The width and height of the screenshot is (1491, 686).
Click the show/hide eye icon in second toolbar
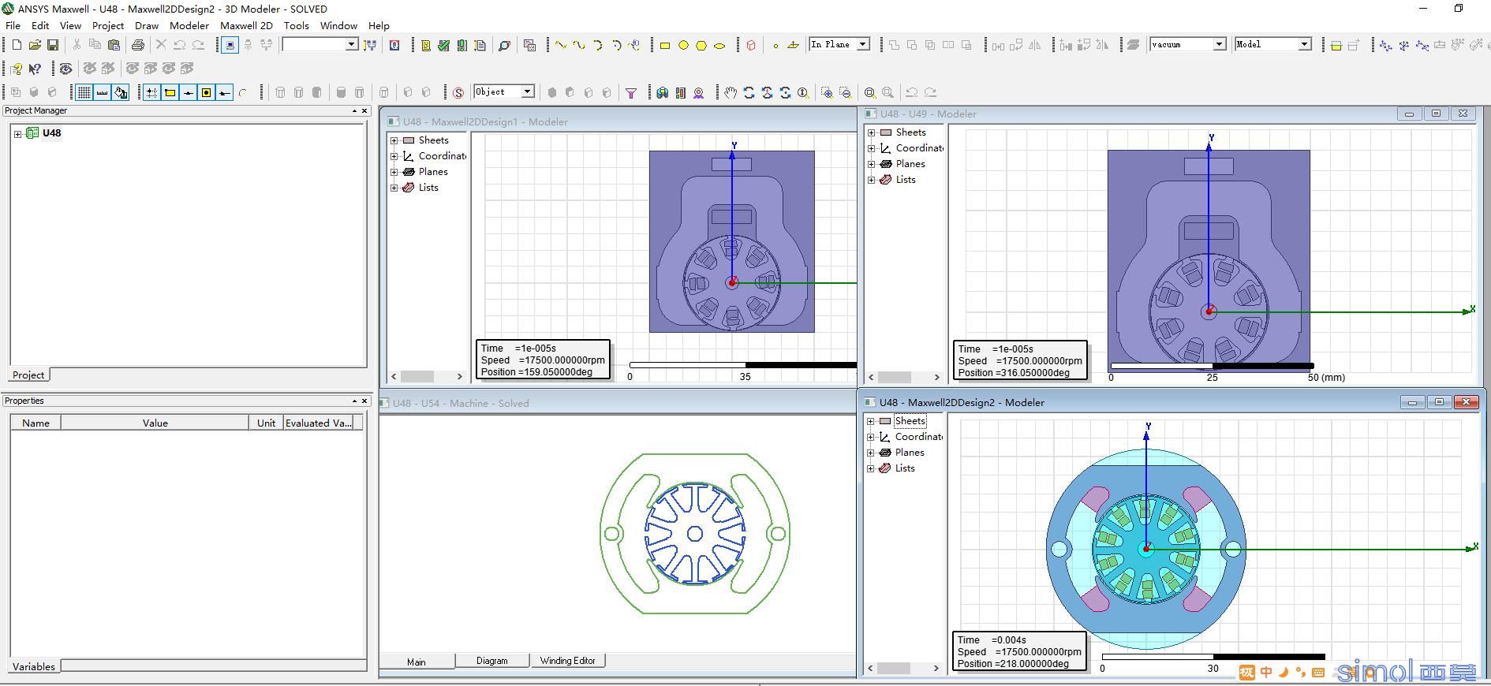[x=65, y=69]
